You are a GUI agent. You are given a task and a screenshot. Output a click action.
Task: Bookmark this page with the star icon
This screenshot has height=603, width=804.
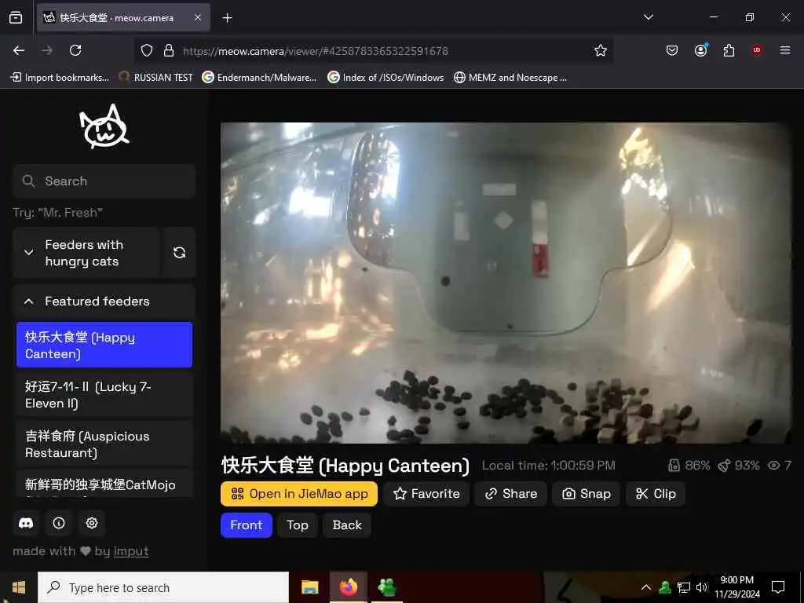click(601, 50)
